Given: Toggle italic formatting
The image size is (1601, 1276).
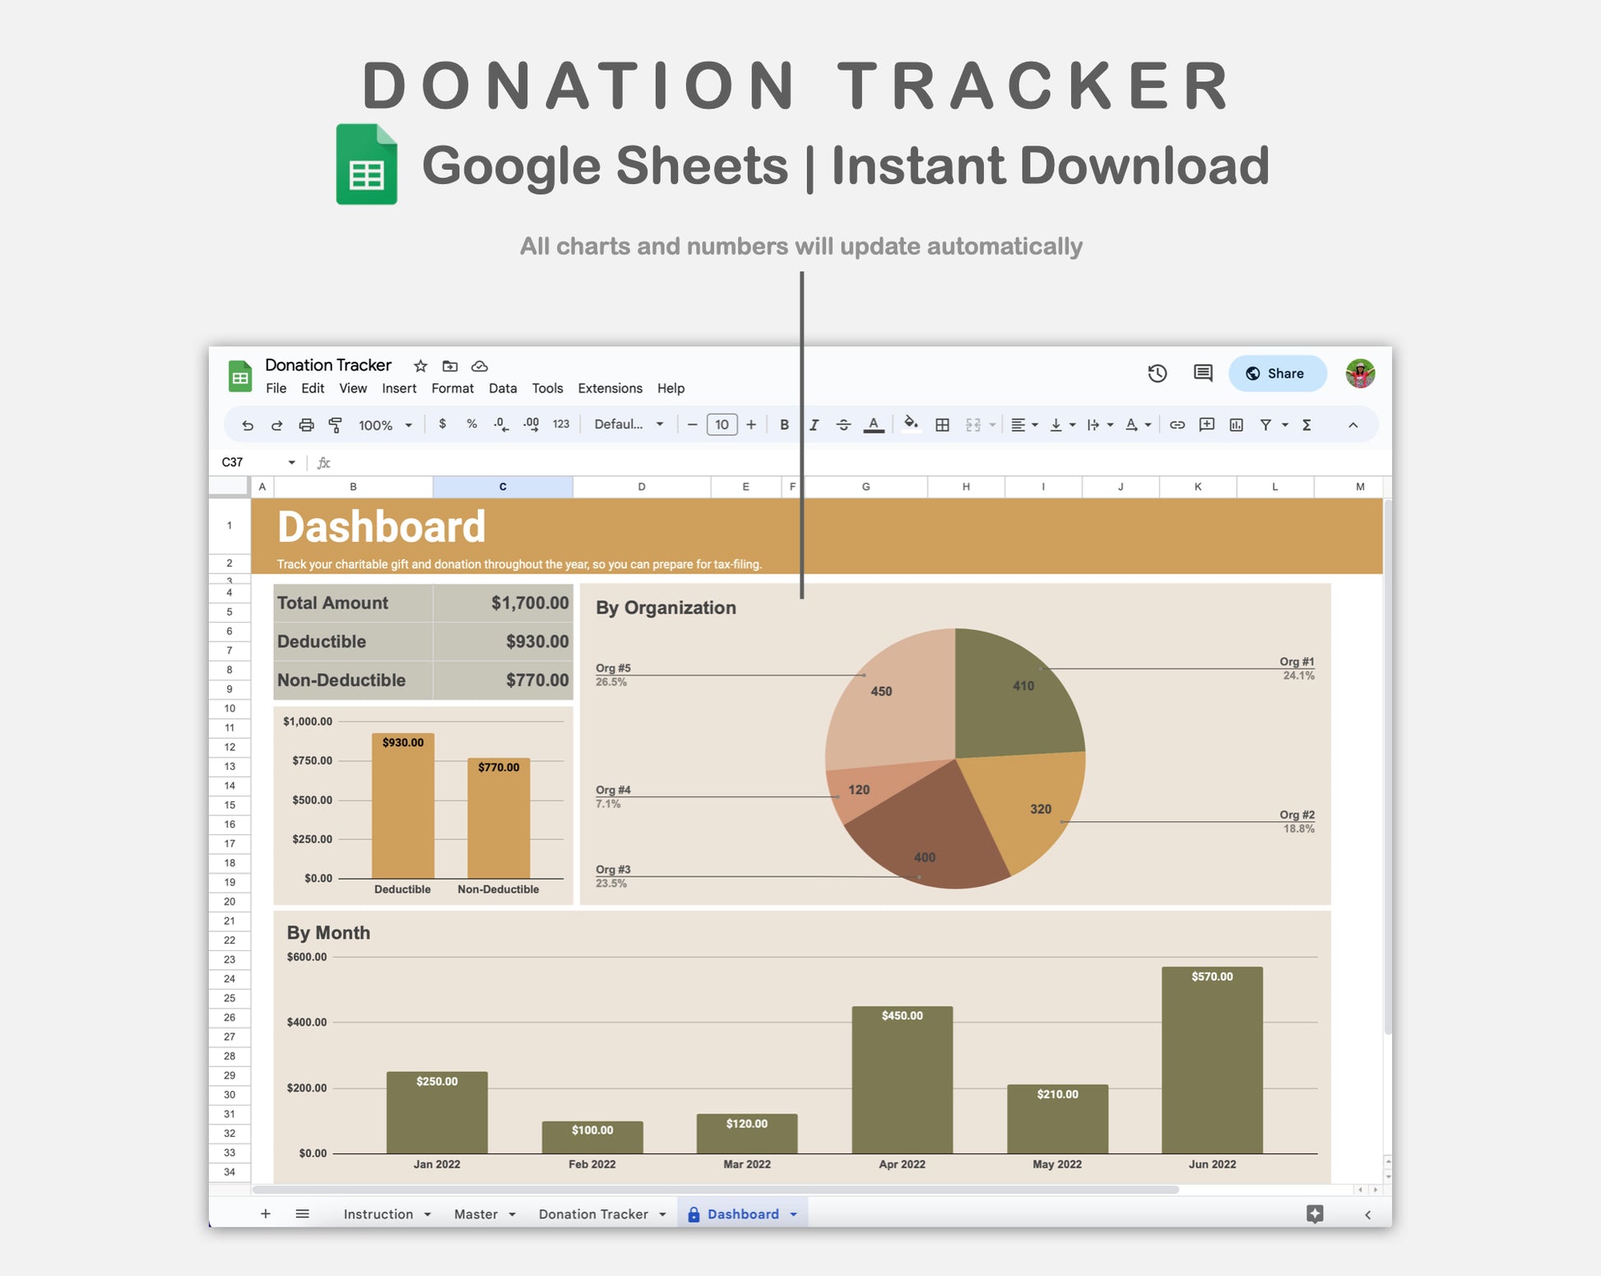Looking at the screenshot, I should (x=814, y=425).
